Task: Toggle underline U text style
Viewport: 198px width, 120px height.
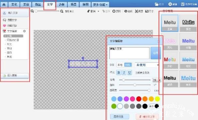Action: click(129, 73)
